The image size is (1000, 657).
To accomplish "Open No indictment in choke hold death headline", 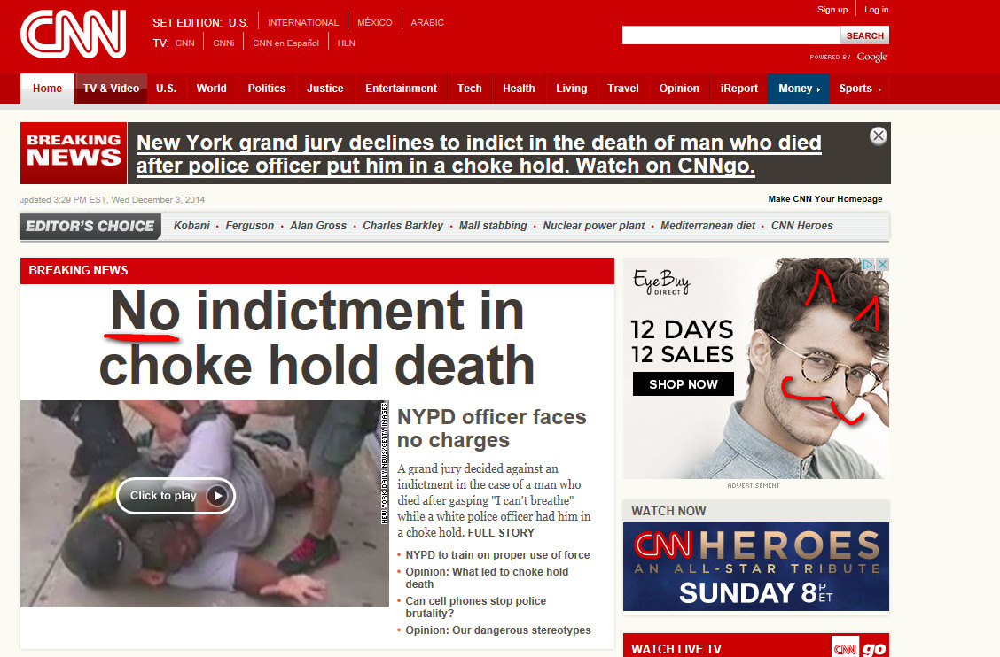I will click(317, 337).
